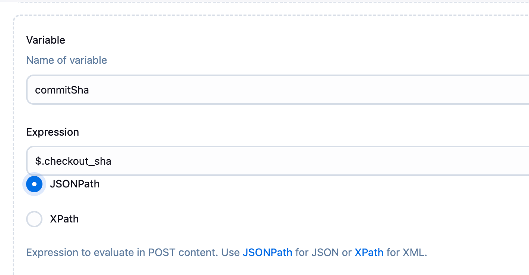Click the 'for JSON or' text in help line
This screenshot has height=275, width=529.
(323, 253)
